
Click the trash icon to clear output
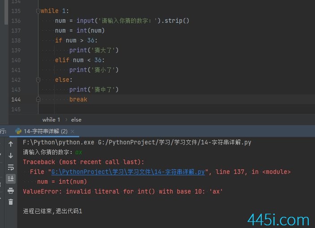click(11, 202)
